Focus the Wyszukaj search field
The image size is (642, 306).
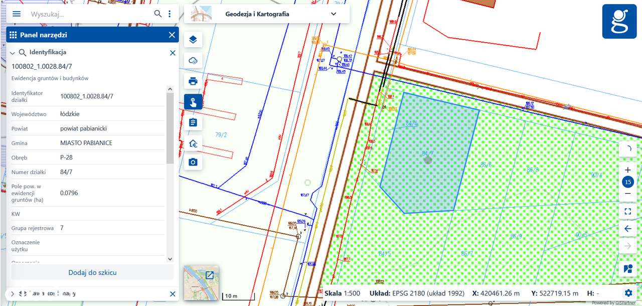click(x=90, y=14)
